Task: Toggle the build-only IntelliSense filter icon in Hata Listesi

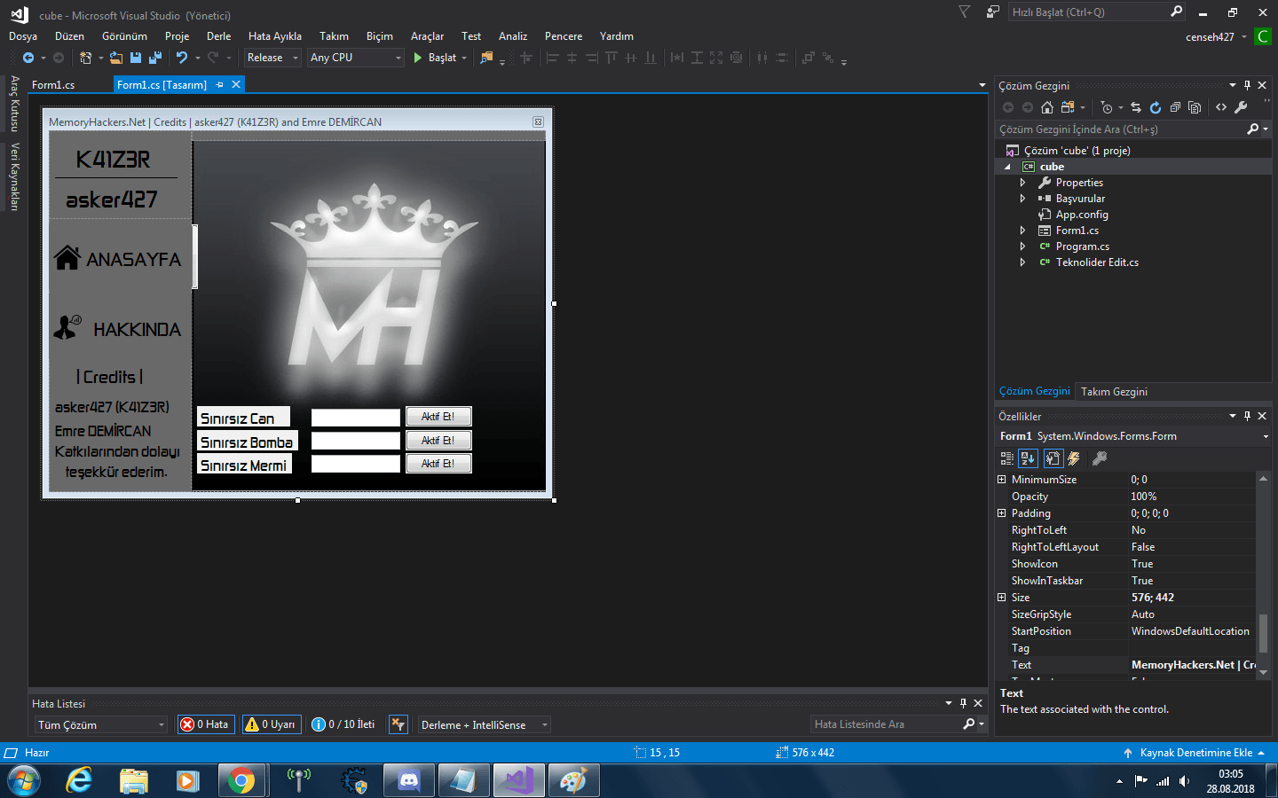Action: tap(398, 724)
